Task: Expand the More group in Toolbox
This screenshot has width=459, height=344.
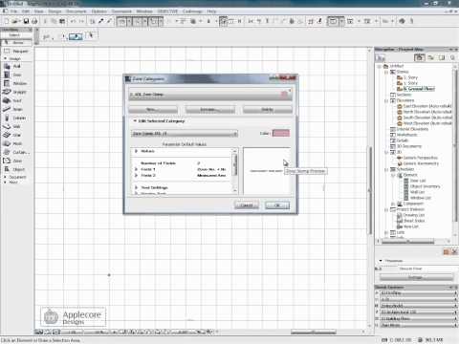Action: tap(5, 183)
